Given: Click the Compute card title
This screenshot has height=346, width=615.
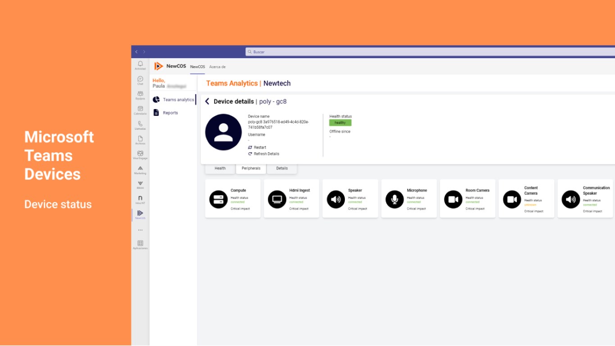Looking at the screenshot, I should coord(238,191).
